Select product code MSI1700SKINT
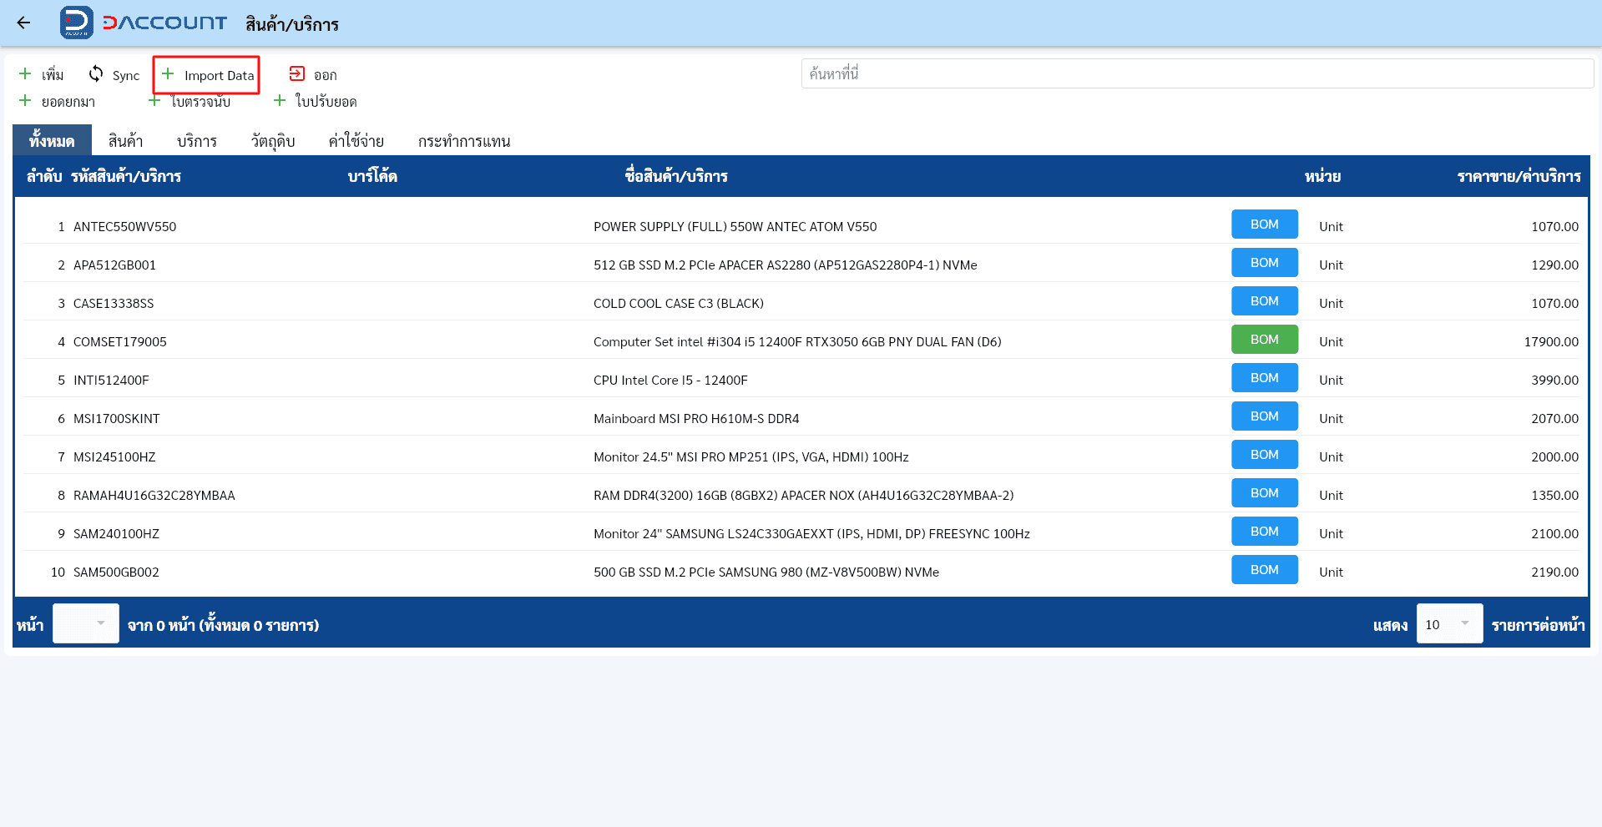This screenshot has width=1602, height=827. click(117, 419)
